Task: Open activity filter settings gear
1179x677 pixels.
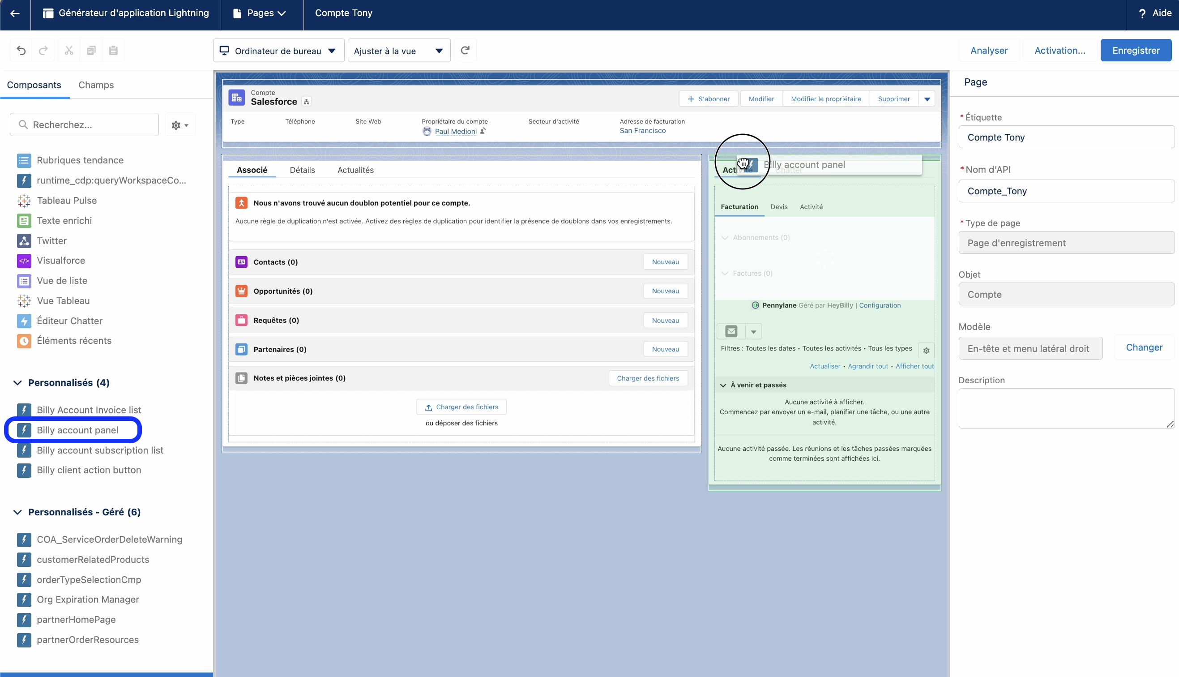Action: (926, 351)
